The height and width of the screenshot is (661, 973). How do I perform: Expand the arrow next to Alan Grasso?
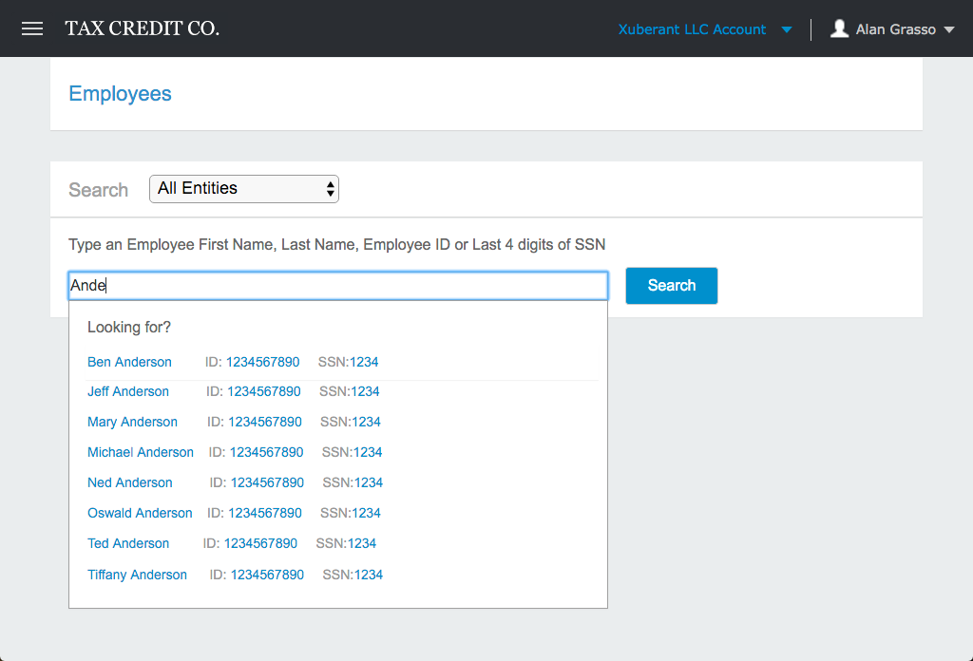[949, 29]
